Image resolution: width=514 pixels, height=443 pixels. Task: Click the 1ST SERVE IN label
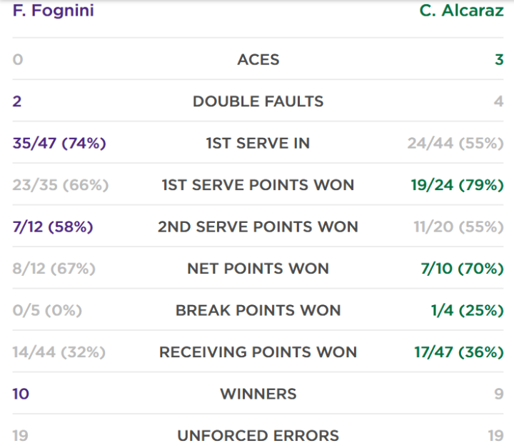click(258, 144)
